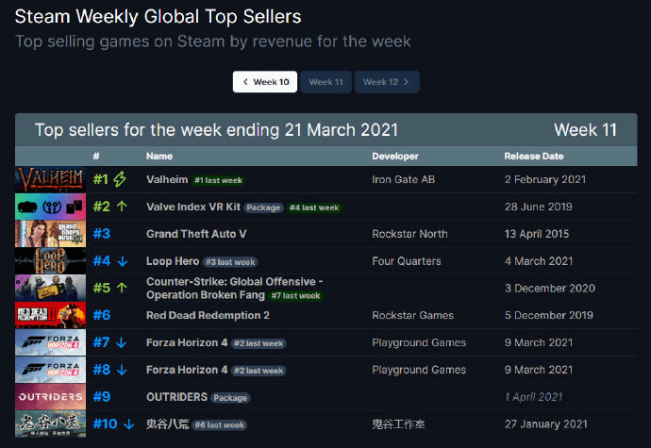Image resolution: width=651 pixels, height=448 pixels.
Task: Click the down arrow next to rank #4
Action: click(121, 261)
